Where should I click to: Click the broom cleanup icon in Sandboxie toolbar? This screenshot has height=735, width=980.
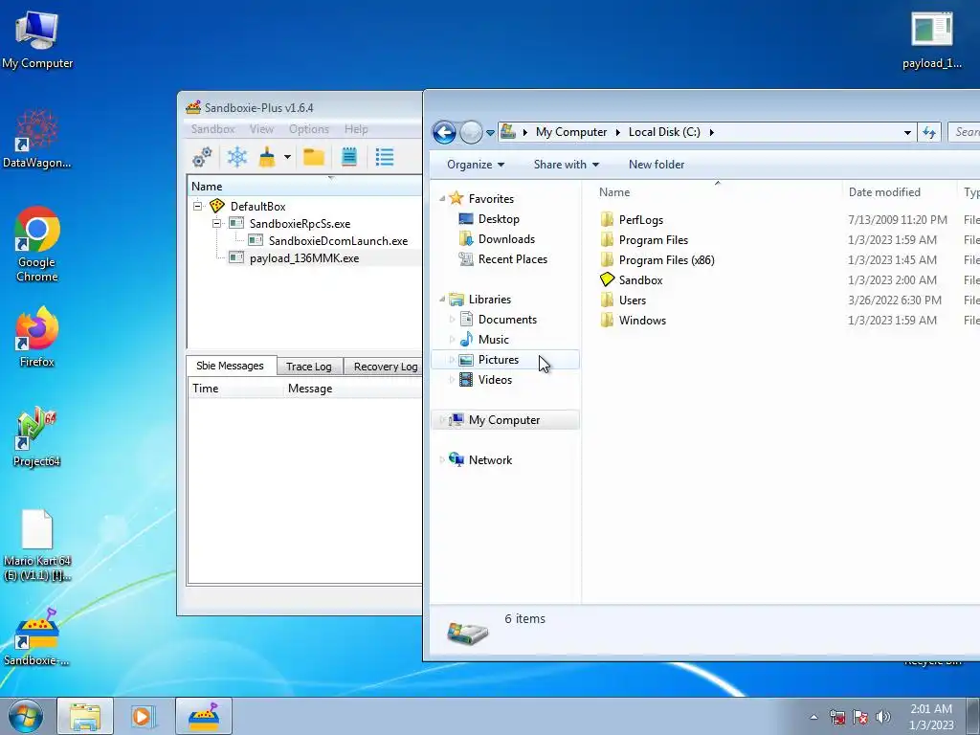[268, 157]
